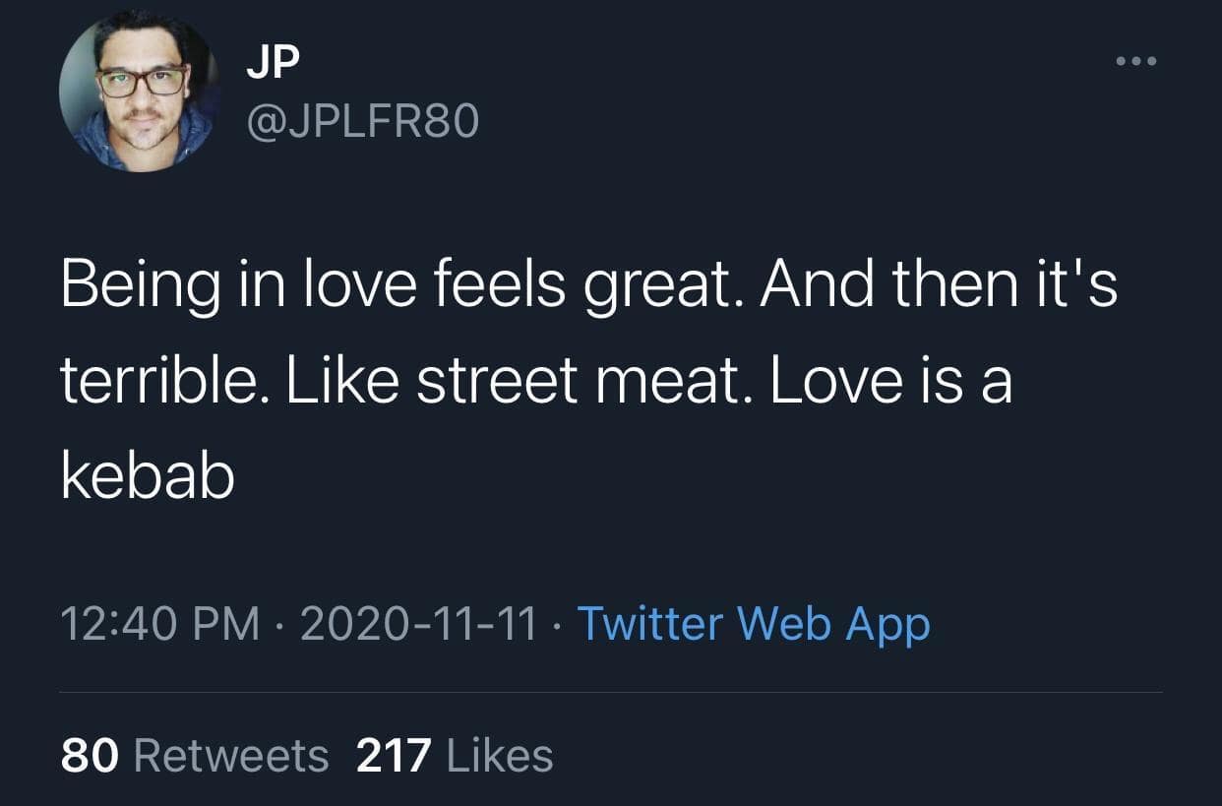Click the number 80 beside Retweets

90,756
